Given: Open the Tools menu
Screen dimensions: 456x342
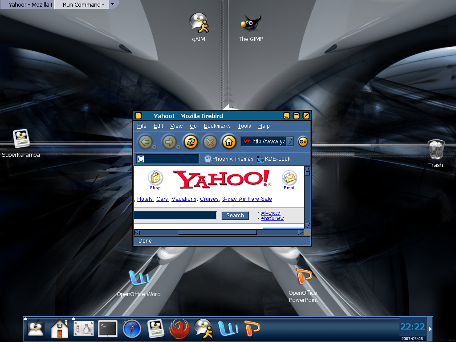Looking at the screenshot, I should point(244,126).
